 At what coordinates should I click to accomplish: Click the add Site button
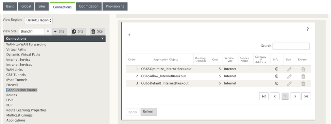click(59, 32)
